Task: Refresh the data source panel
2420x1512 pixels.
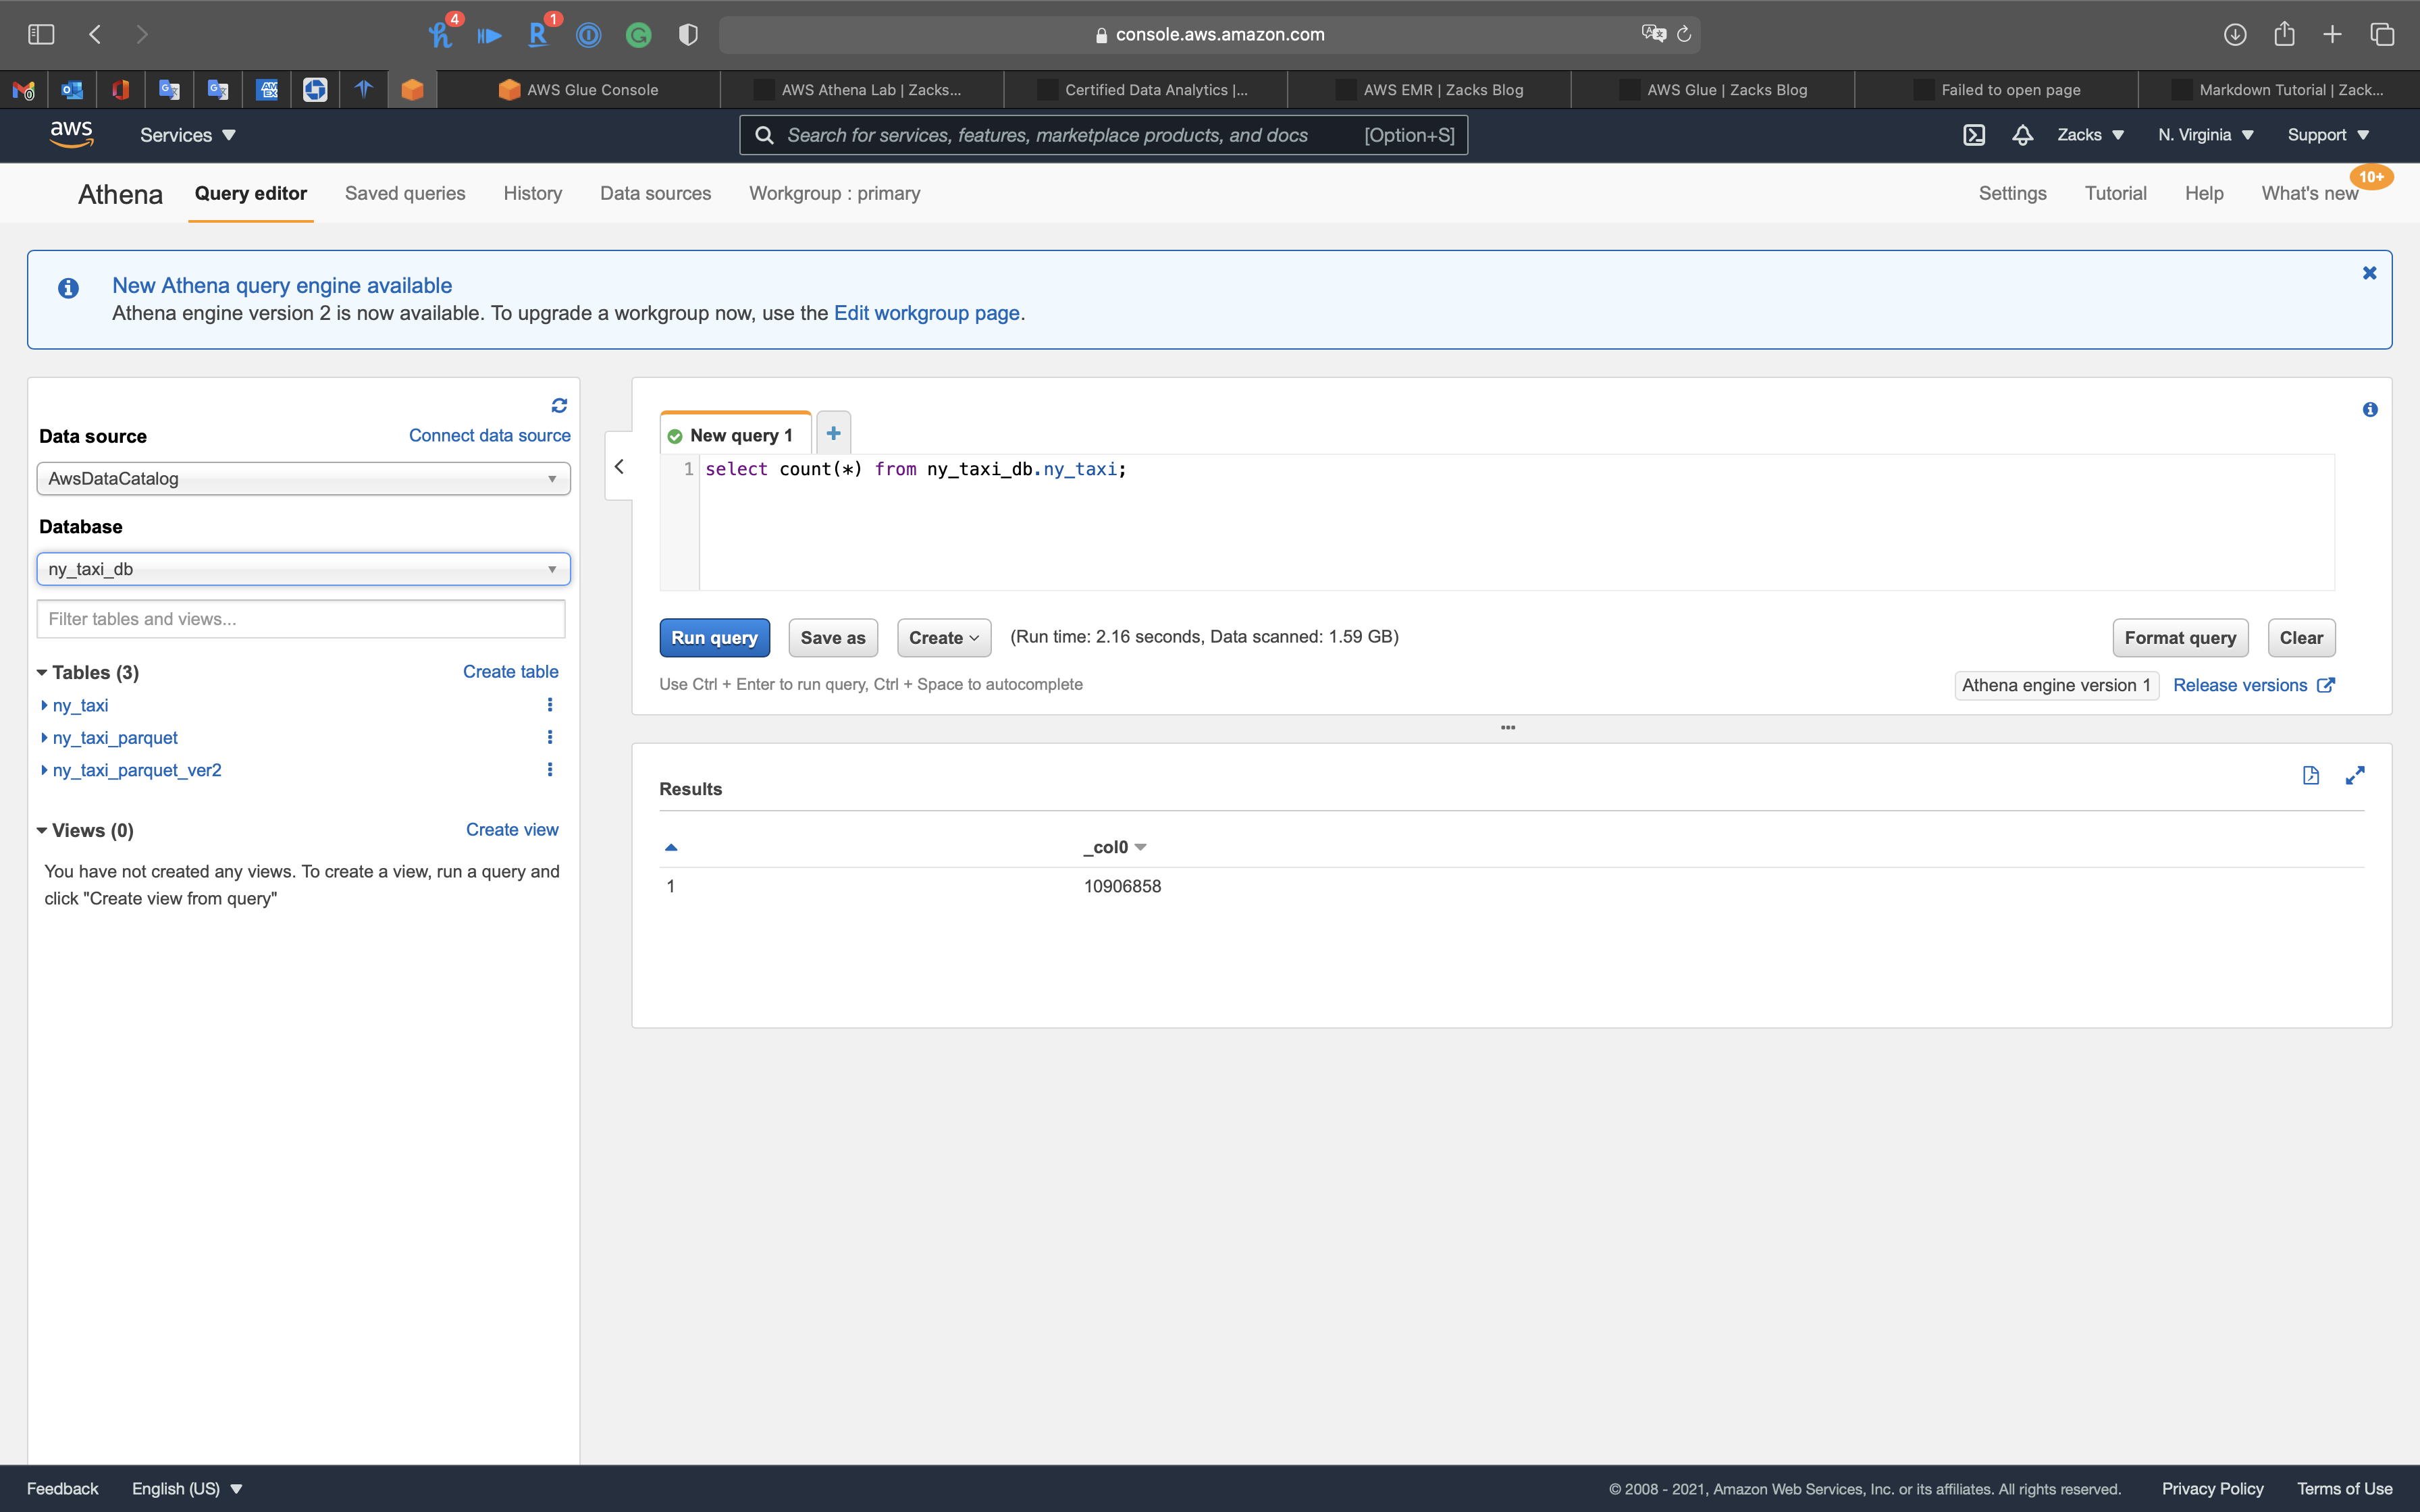Action: click(559, 405)
